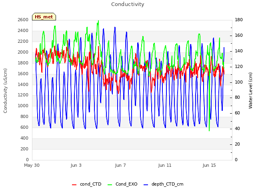Click the green Cond_EXO legend swatch
Viewport: 256px width, 192px height.
point(110,185)
